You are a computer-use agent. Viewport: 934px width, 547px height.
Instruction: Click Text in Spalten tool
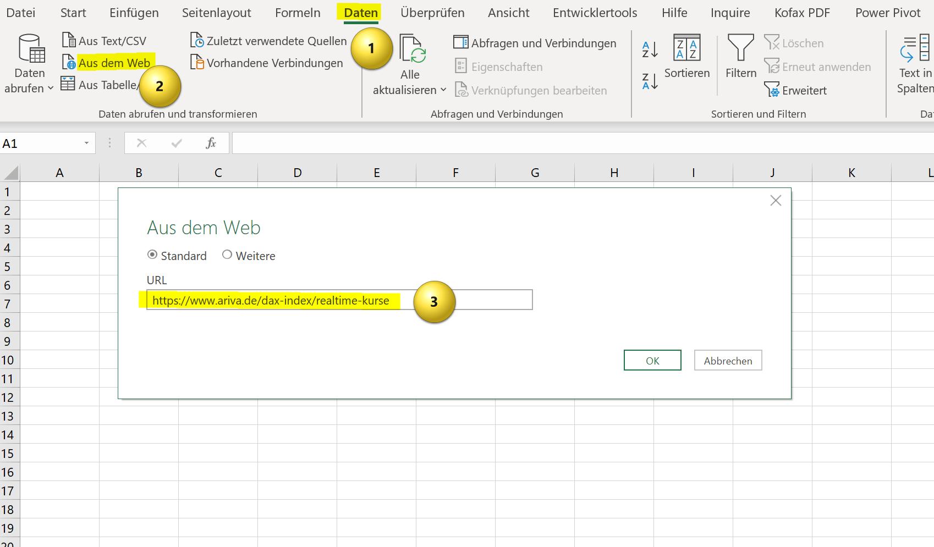coord(915,63)
